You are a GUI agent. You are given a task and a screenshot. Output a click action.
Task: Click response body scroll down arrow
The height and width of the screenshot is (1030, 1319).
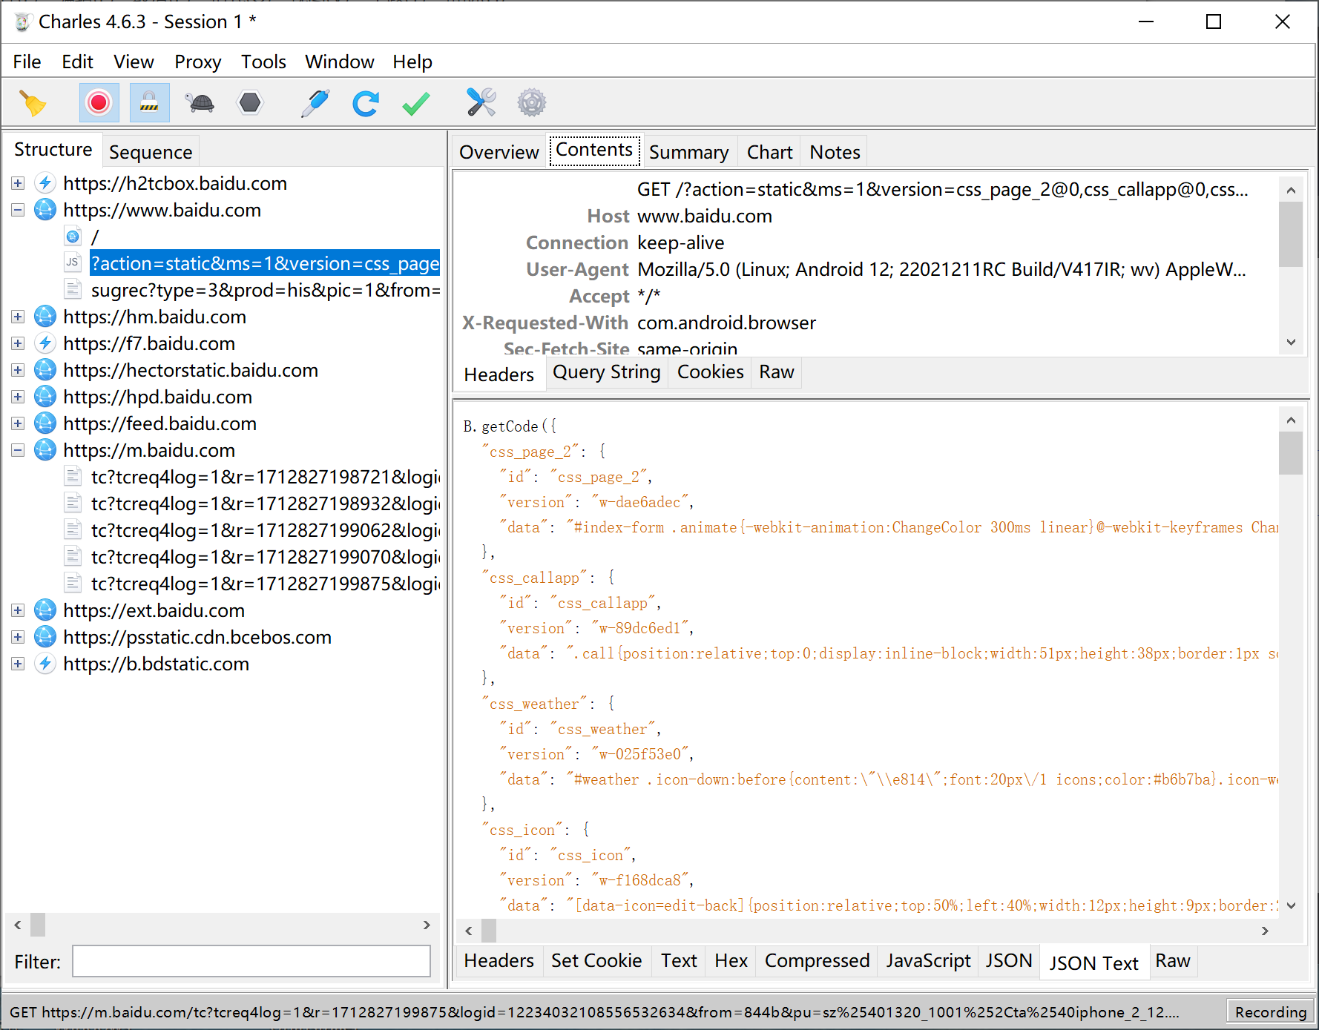1292,905
